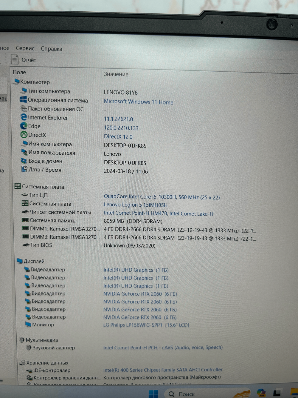Open the Справка menu
The height and width of the screenshot is (398, 298).
51,48
